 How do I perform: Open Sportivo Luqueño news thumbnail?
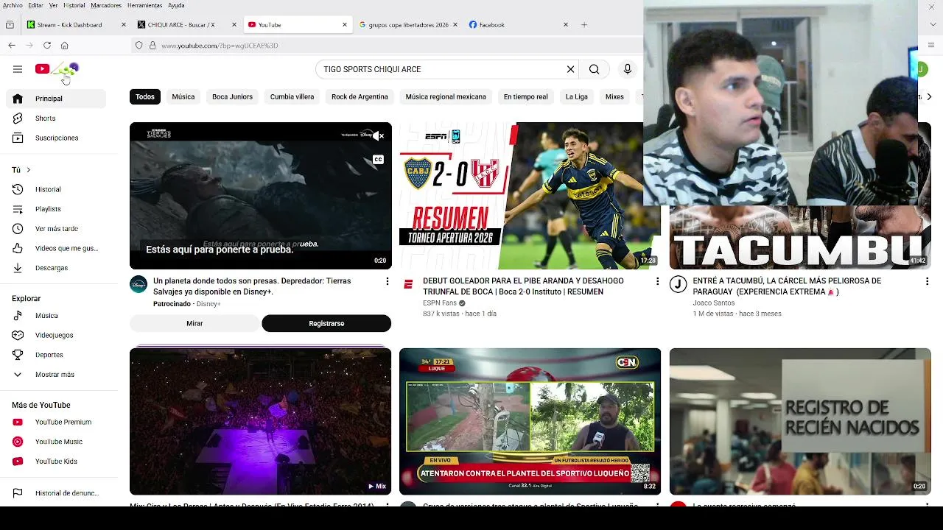pos(530,421)
